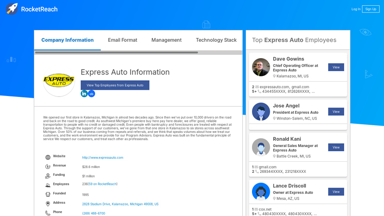Click Dave Gowins' location pin icon

(x=274, y=76)
